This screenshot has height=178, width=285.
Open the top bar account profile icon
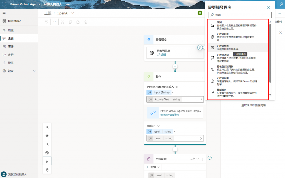point(282,4)
